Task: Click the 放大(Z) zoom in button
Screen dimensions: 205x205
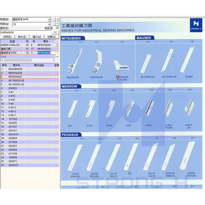Action: 22,37
